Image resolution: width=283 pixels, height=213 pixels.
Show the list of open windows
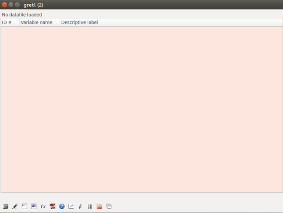coord(108,206)
